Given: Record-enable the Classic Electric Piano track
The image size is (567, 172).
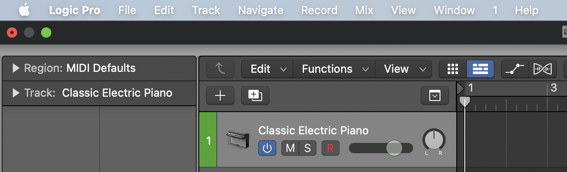Looking at the screenshot, I should point(330,148).
